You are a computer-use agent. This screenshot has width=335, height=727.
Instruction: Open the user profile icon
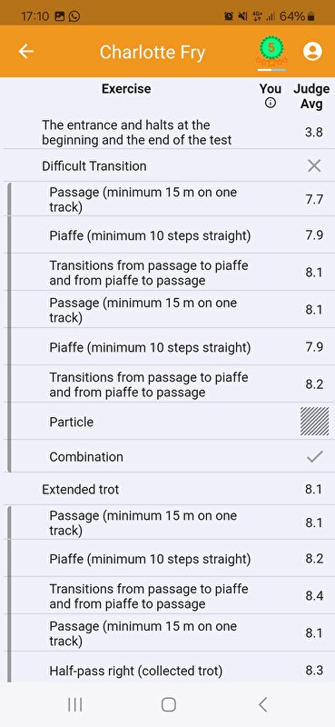click(312, 51)
